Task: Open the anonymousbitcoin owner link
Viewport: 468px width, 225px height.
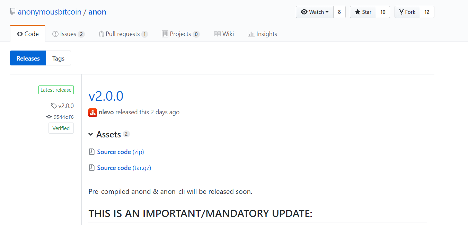Action: (50, 12)
